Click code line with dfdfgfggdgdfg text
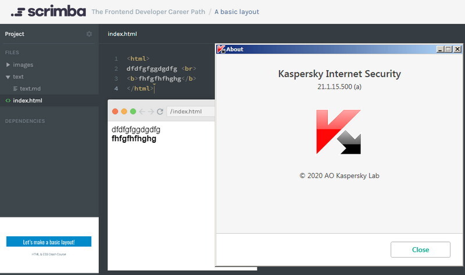Image resolution: width=465 pixels, height=275 pixels. pyautogui.click(x=162, y=68)
